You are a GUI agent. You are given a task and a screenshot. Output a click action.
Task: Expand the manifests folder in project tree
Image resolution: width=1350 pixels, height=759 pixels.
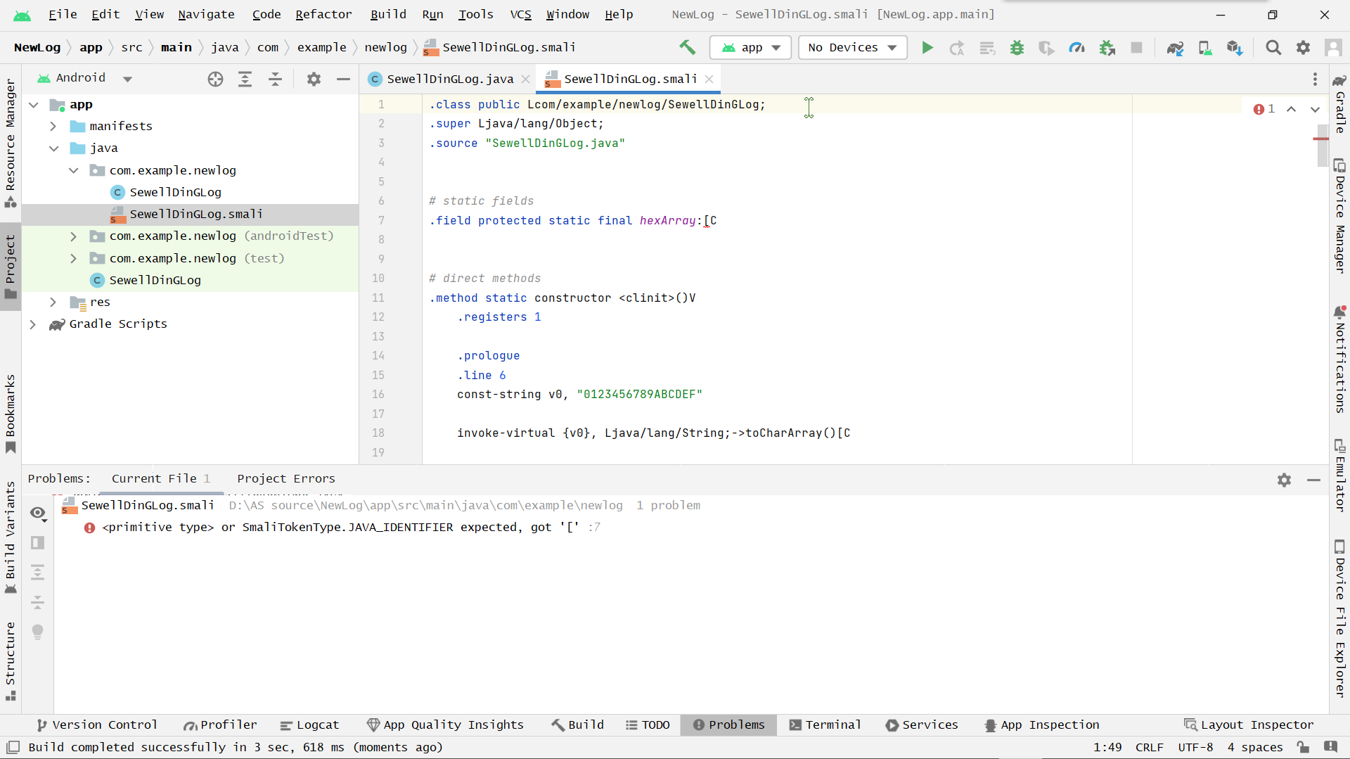pos(53,126)
